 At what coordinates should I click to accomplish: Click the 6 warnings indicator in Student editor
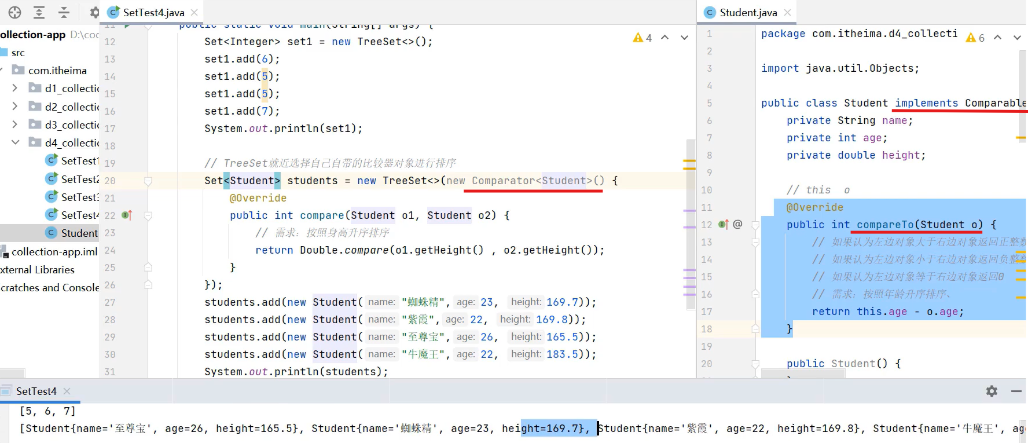click(975, 38)
